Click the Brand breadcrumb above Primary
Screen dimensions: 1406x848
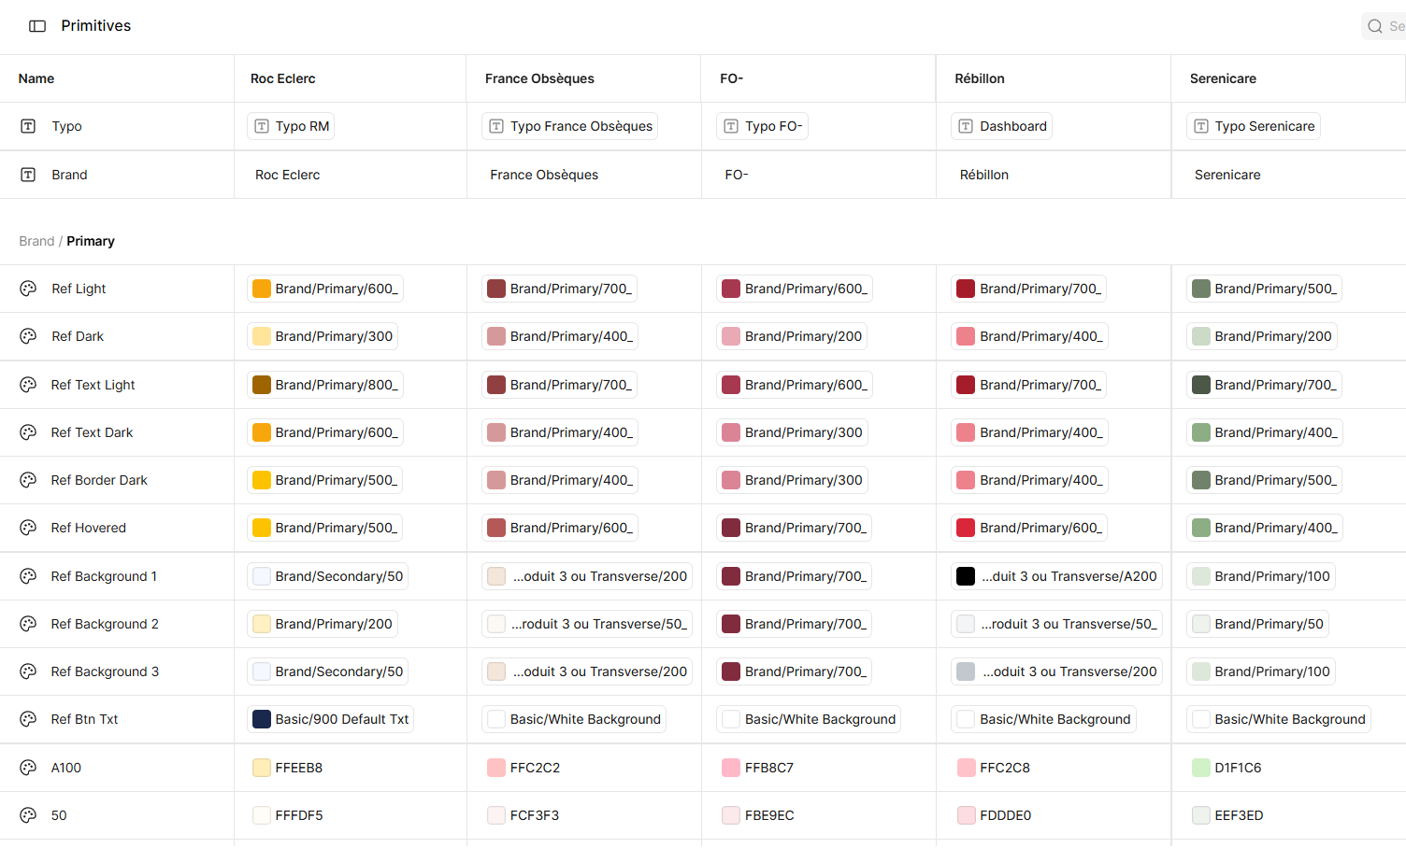pyautogui.click(x=36, y=241)
